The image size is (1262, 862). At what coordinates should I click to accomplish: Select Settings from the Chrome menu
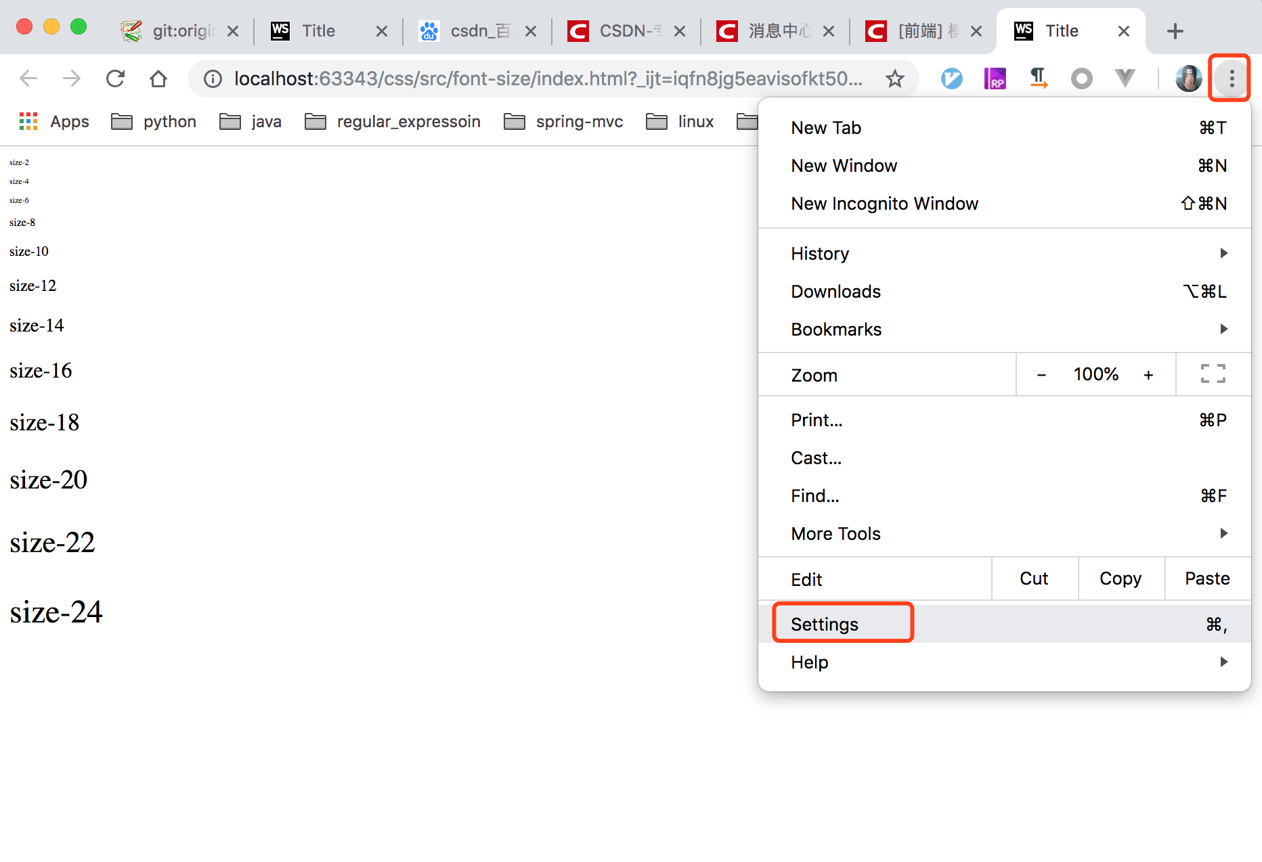coord(825,624)
